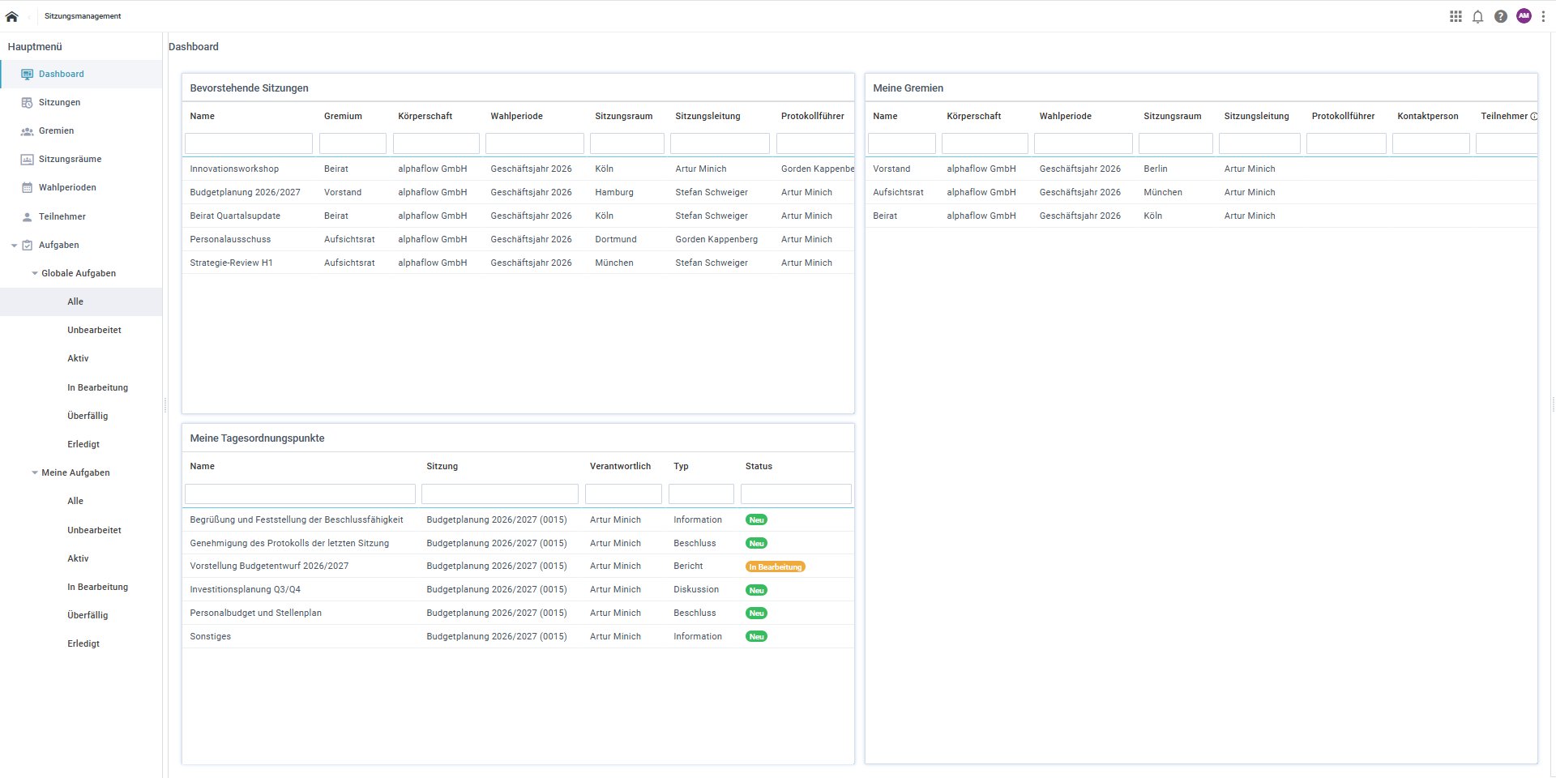This screenshot has width=1556, height=778.
Task: Collapse the Meine Aufgaben node
Action: click(35, 473)
